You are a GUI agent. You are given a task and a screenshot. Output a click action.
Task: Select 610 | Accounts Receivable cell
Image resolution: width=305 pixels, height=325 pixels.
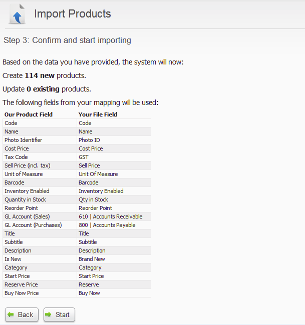(114, 216)
